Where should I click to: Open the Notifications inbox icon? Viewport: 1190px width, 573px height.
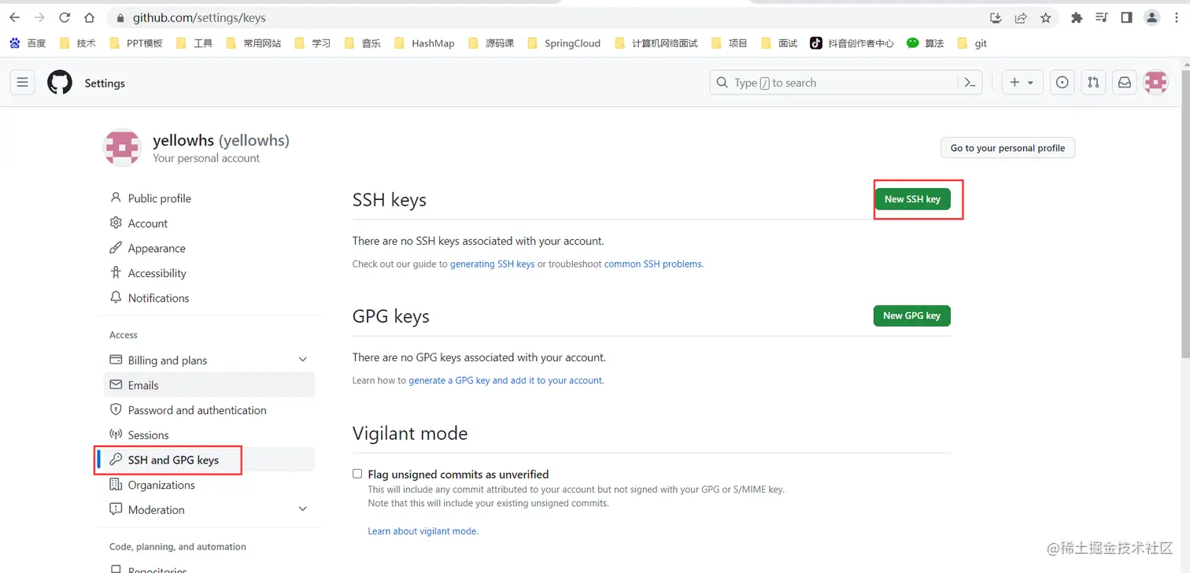coord(1125,83)
